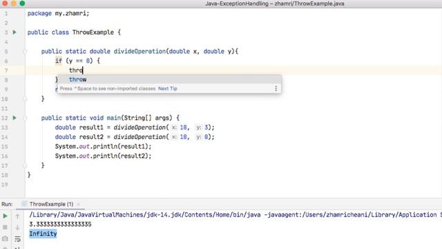Jump up the stack trace arrow
Screen dimensions: 442x249
(x=17, y=216)
